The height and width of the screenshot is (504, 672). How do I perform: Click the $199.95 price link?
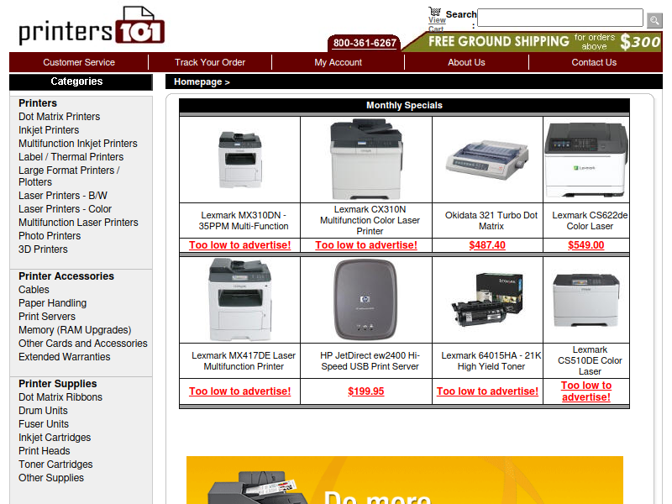(x=366, y=391)
